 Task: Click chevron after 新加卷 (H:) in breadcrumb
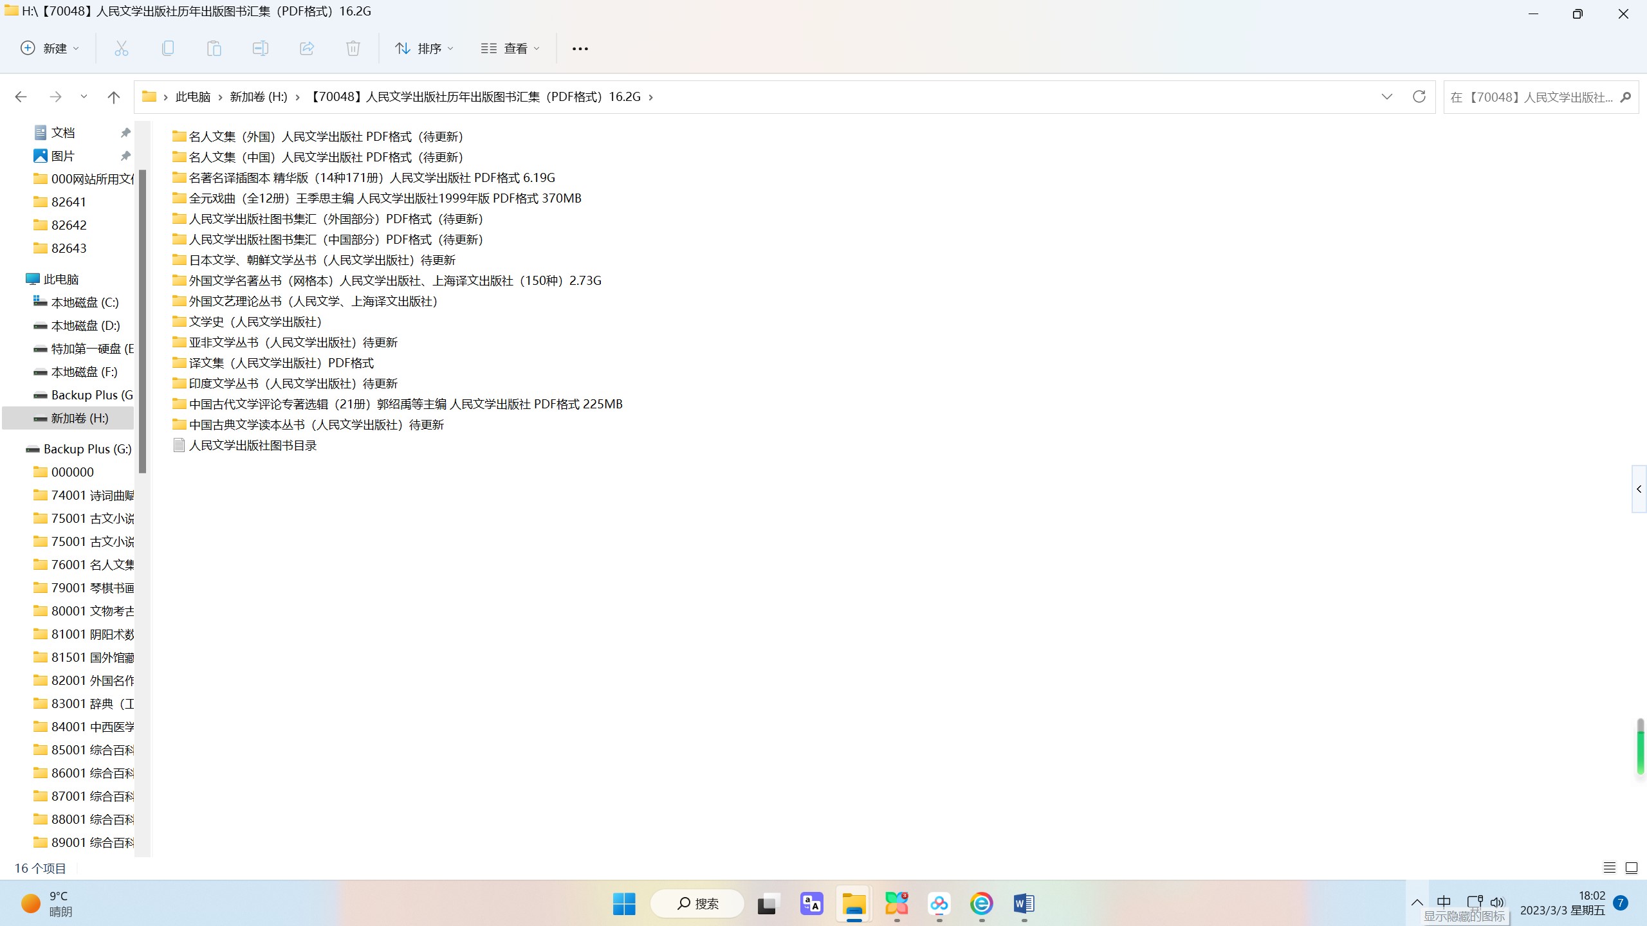(297, 97)
